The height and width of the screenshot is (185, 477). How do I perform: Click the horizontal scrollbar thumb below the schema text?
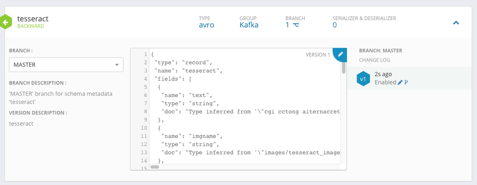click(x=155, y=167)
